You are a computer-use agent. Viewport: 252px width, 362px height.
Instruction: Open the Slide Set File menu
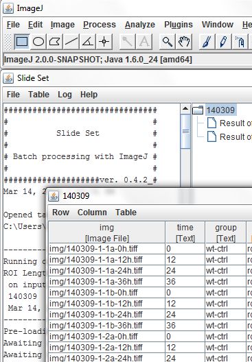[x=13, y=95]
